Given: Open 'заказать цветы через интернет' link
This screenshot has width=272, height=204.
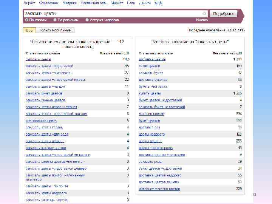Looking at the screenshot, I should pyautogui.click(x=51, y=107).
